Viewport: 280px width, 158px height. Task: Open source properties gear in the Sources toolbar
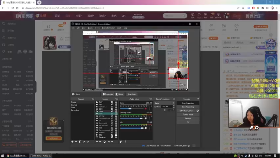coord(104,142)
